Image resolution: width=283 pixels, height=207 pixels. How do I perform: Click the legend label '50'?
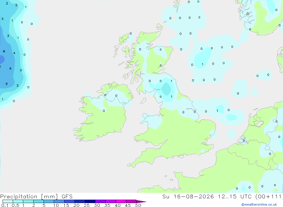pyautogui.click(x=138, y=205)
